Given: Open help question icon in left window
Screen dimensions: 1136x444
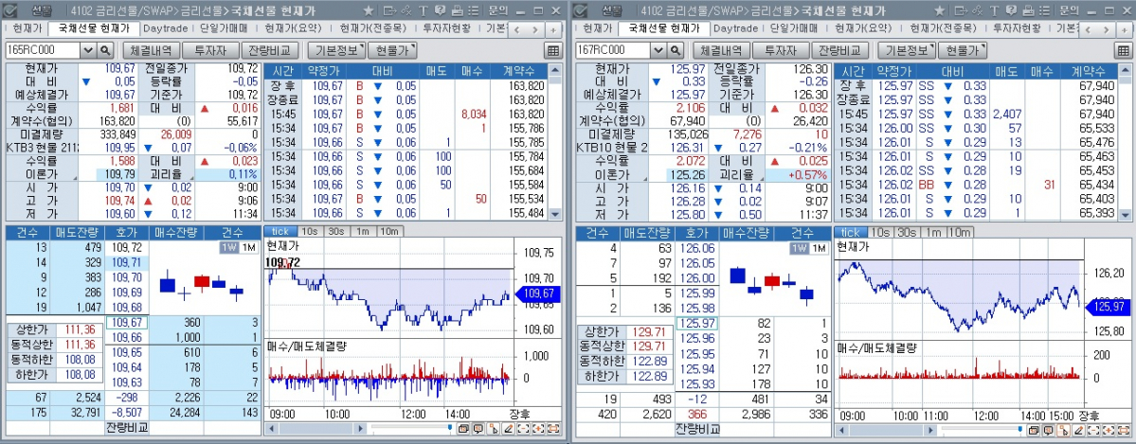Looking at the screenshot, I should [x=440, y=10].
